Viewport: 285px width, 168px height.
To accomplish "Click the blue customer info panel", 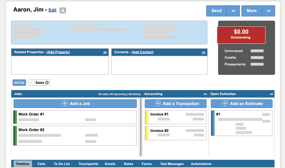I will pos(109,33).
